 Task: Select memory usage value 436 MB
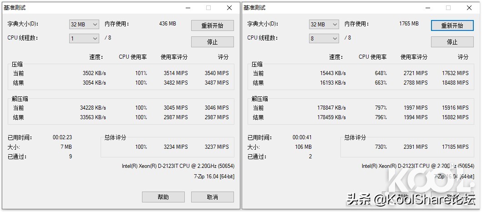click(167, 23)
